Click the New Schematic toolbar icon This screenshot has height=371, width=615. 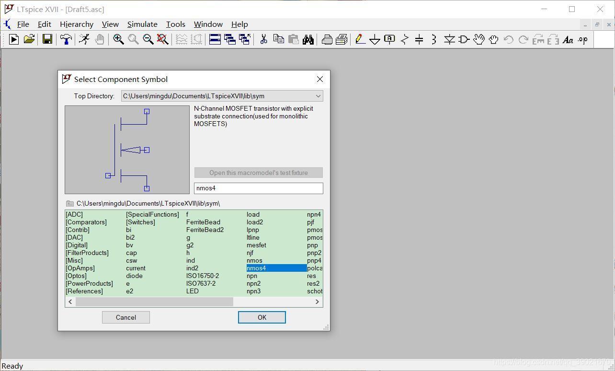pos(14,39)
